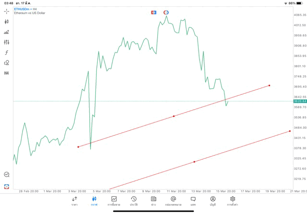Select the crosshair tool
The height and width of the screenshot is (214, 307).
click(7, 11)
